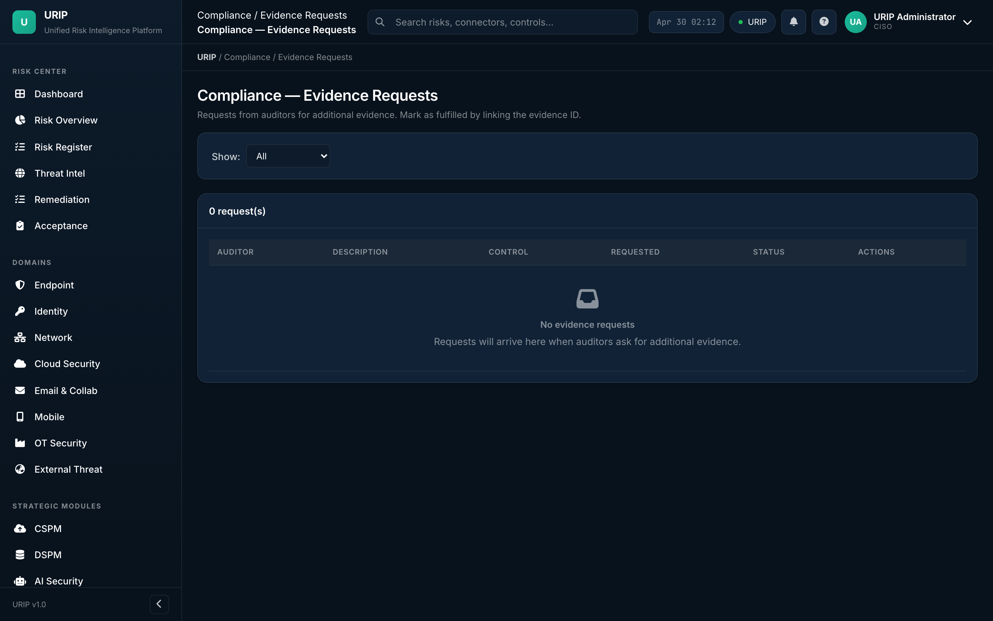Click the '0 request(s)' count text
This screenshot has height=621, width=993.
click(237, 211)
